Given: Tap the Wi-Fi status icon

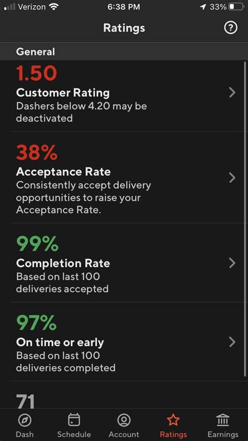Looking at the screenshot, I should pyautogui.click(x=53, y=7).
